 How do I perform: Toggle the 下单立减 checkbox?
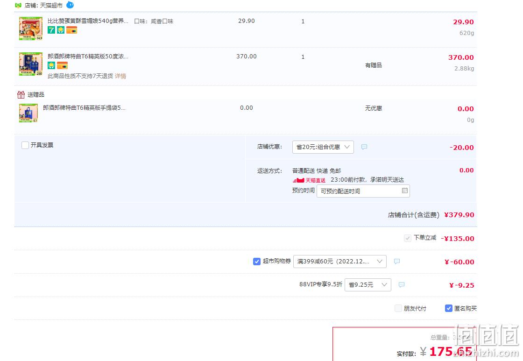(408, 238)
